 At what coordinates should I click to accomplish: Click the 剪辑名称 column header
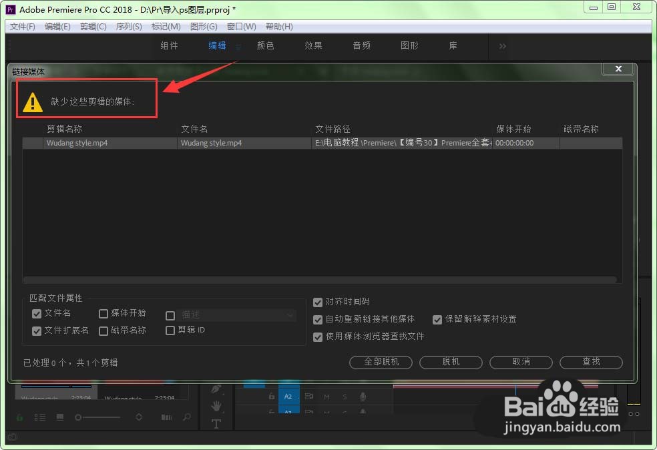tap(64, 129)
